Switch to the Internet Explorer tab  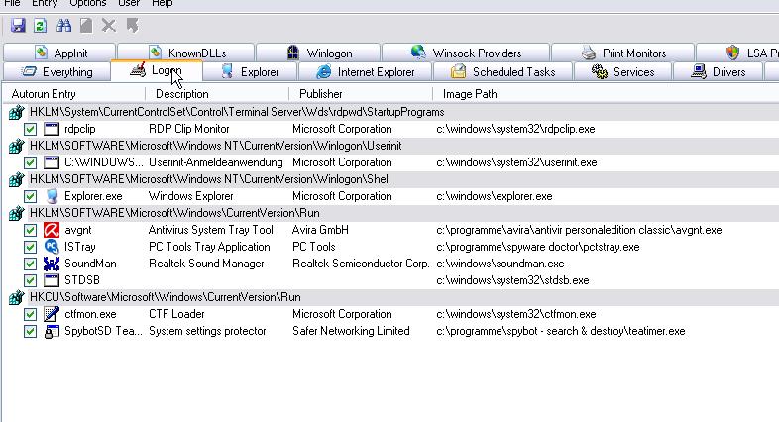(365, 72)
